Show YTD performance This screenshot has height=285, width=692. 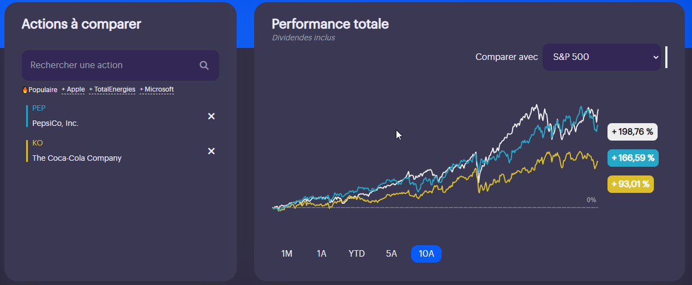(x=357, y=253)
